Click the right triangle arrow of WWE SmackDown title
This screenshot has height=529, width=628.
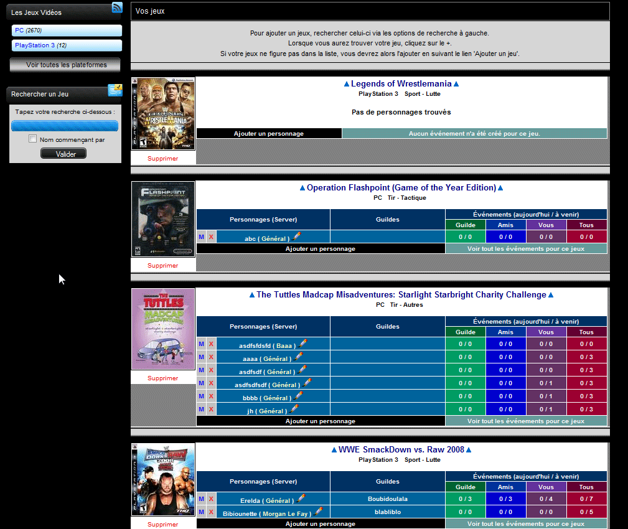469,450
